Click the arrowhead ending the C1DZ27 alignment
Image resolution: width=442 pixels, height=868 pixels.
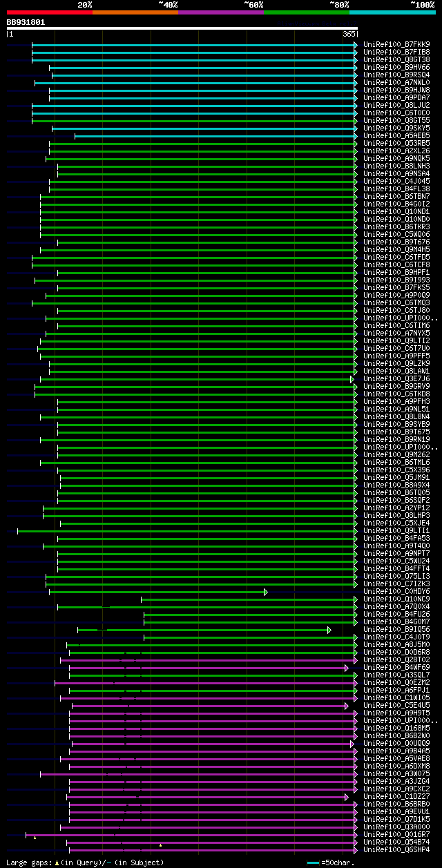[347, 797]
